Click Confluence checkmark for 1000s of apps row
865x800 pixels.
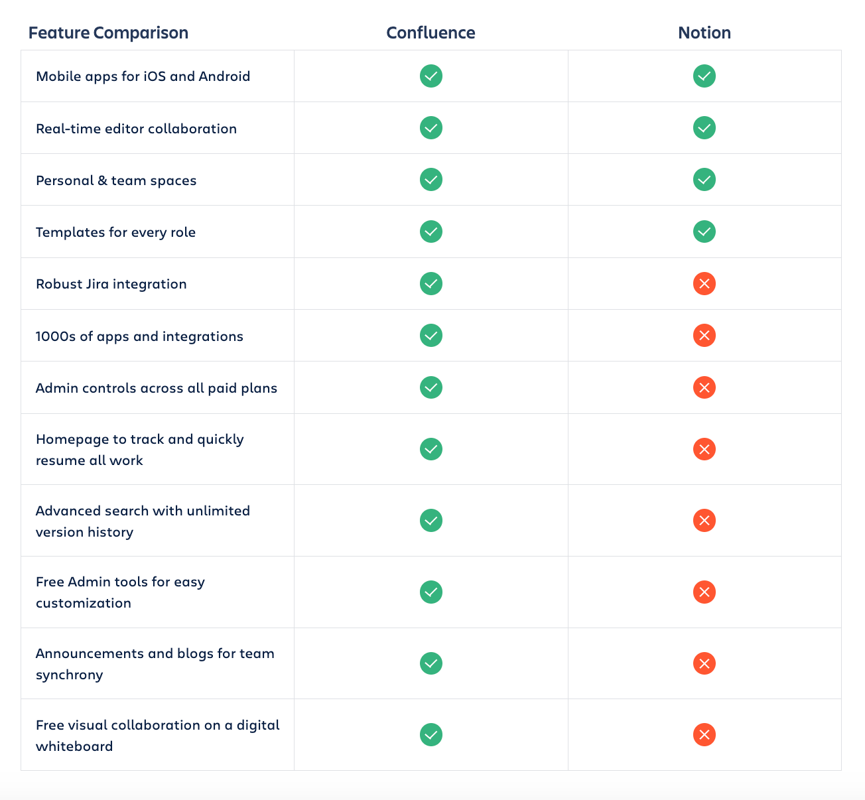click(431, 336)
